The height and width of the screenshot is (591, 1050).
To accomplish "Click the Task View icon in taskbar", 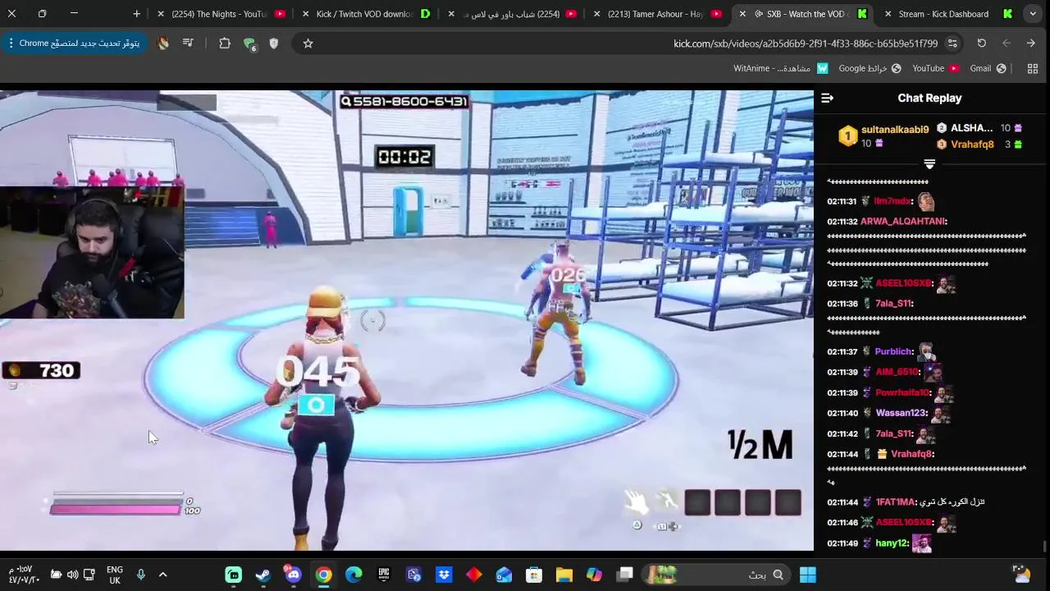I will tap(624, 575).
